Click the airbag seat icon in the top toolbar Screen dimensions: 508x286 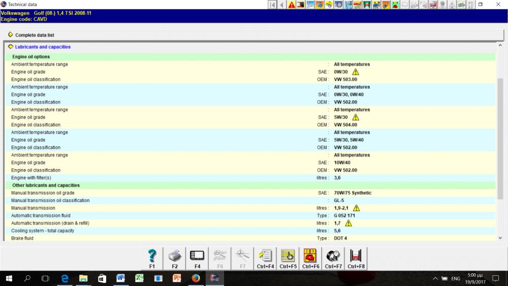[x=433, y=5]
